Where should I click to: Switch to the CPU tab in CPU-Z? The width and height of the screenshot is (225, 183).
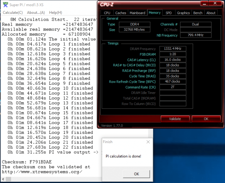(x=107, y=13)
